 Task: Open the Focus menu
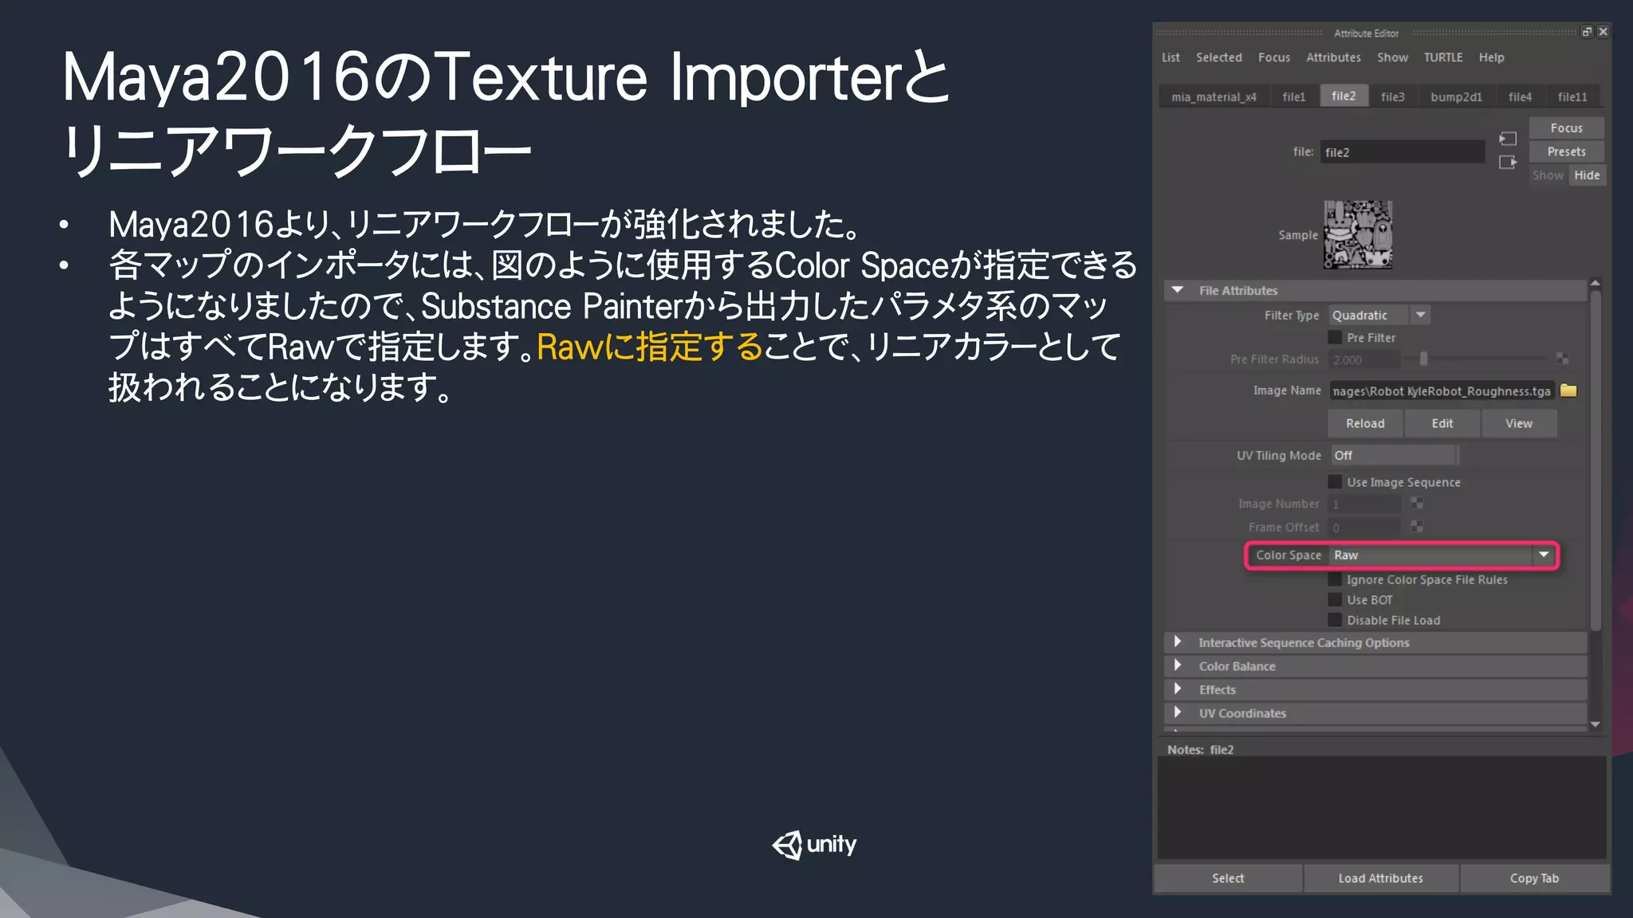coord(1273,57)
